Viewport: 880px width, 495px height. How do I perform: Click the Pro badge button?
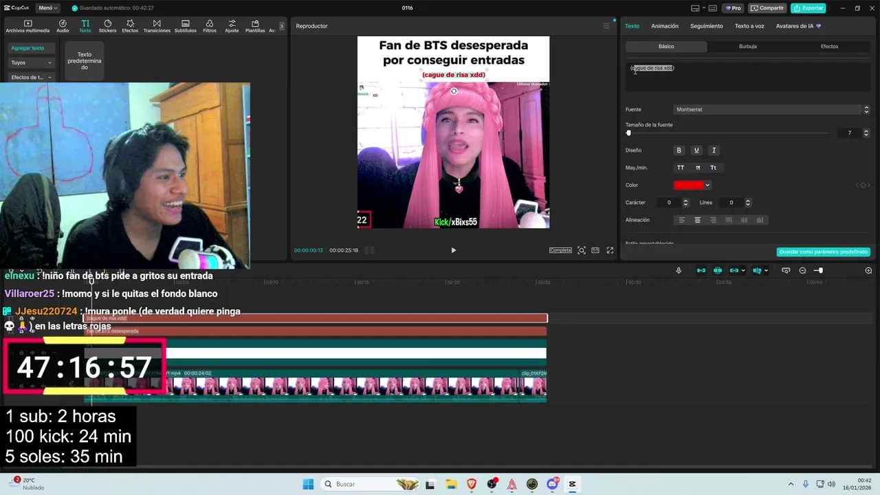tap(732, 8)
